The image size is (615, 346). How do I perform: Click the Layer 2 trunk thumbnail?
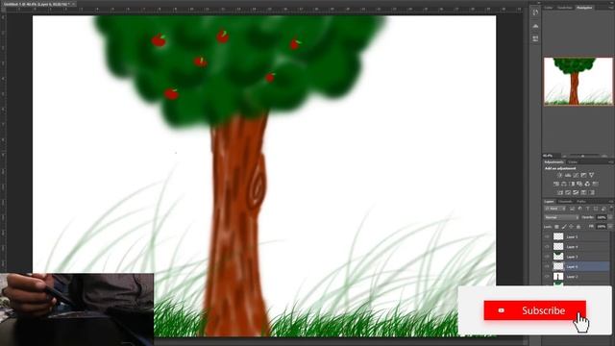pos(558,276)
